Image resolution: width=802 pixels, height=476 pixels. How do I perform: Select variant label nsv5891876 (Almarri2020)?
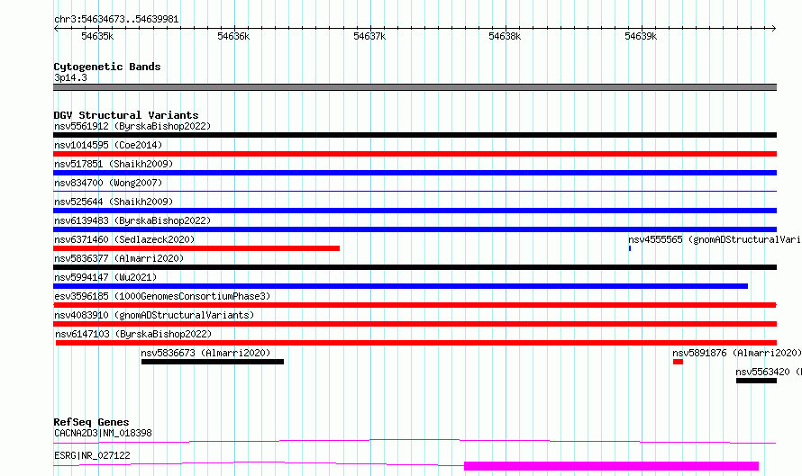tap(736, 353)
